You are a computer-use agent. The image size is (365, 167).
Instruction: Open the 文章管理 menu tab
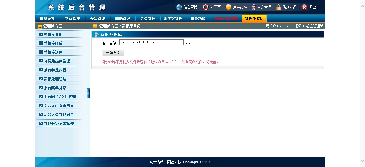tap(73, 18)
